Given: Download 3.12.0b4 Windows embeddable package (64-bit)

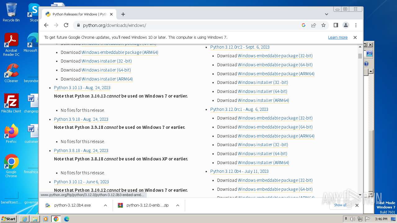Looking at the screenshot, I should tap(275, 189).
